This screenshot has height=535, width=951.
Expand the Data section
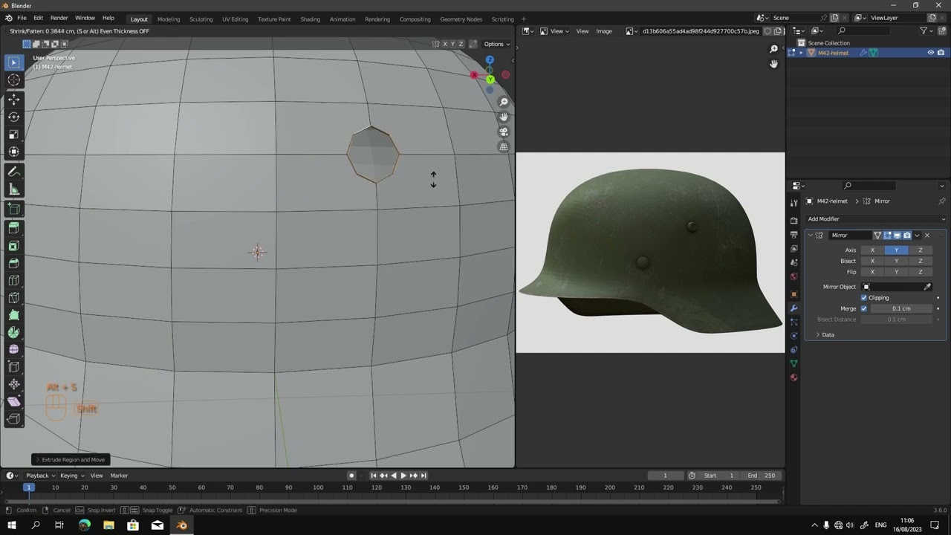point(828,335)
